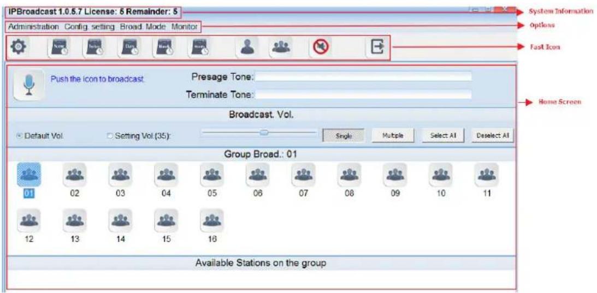Select group 01 icon
This screenshot has height=293, width=597.
[x=29, y=174]
